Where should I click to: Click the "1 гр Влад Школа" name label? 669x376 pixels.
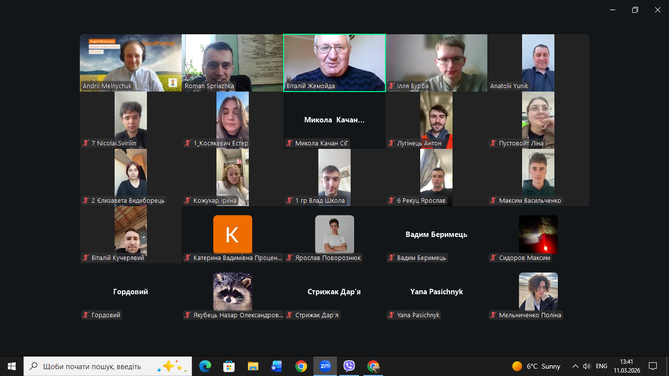click(320, 201)
